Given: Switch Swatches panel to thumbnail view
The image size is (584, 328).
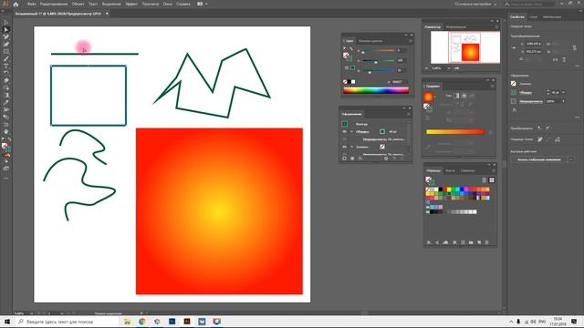Looking at the screenshot, I should coord(492,180).
